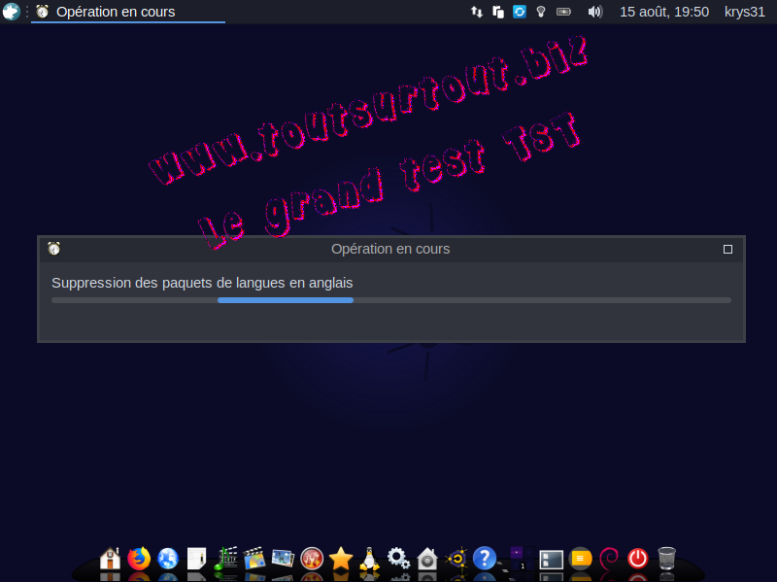Image resolution: width=777 pixels, height=582 pixels.
Task: Select the Opération en cours taskbar entry
Action: (128, 12)
